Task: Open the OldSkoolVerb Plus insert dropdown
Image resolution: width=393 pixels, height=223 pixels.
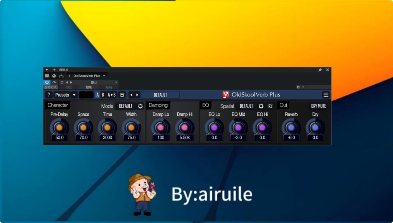Action: coord(87,75)
